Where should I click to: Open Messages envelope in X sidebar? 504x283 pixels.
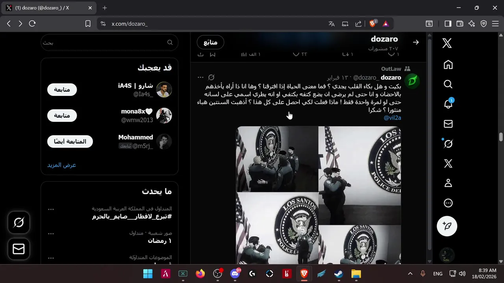(448, 124)
